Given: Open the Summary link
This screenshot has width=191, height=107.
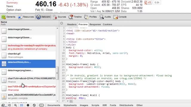Looking at the screenshot, I should 12,3.
